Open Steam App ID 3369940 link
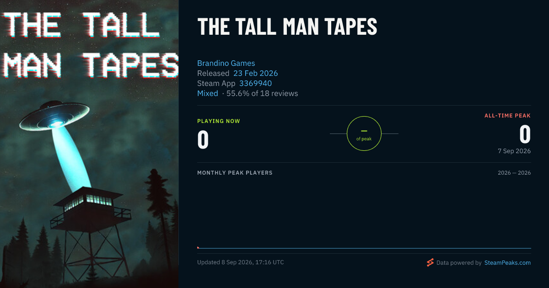 coord(255,83)
